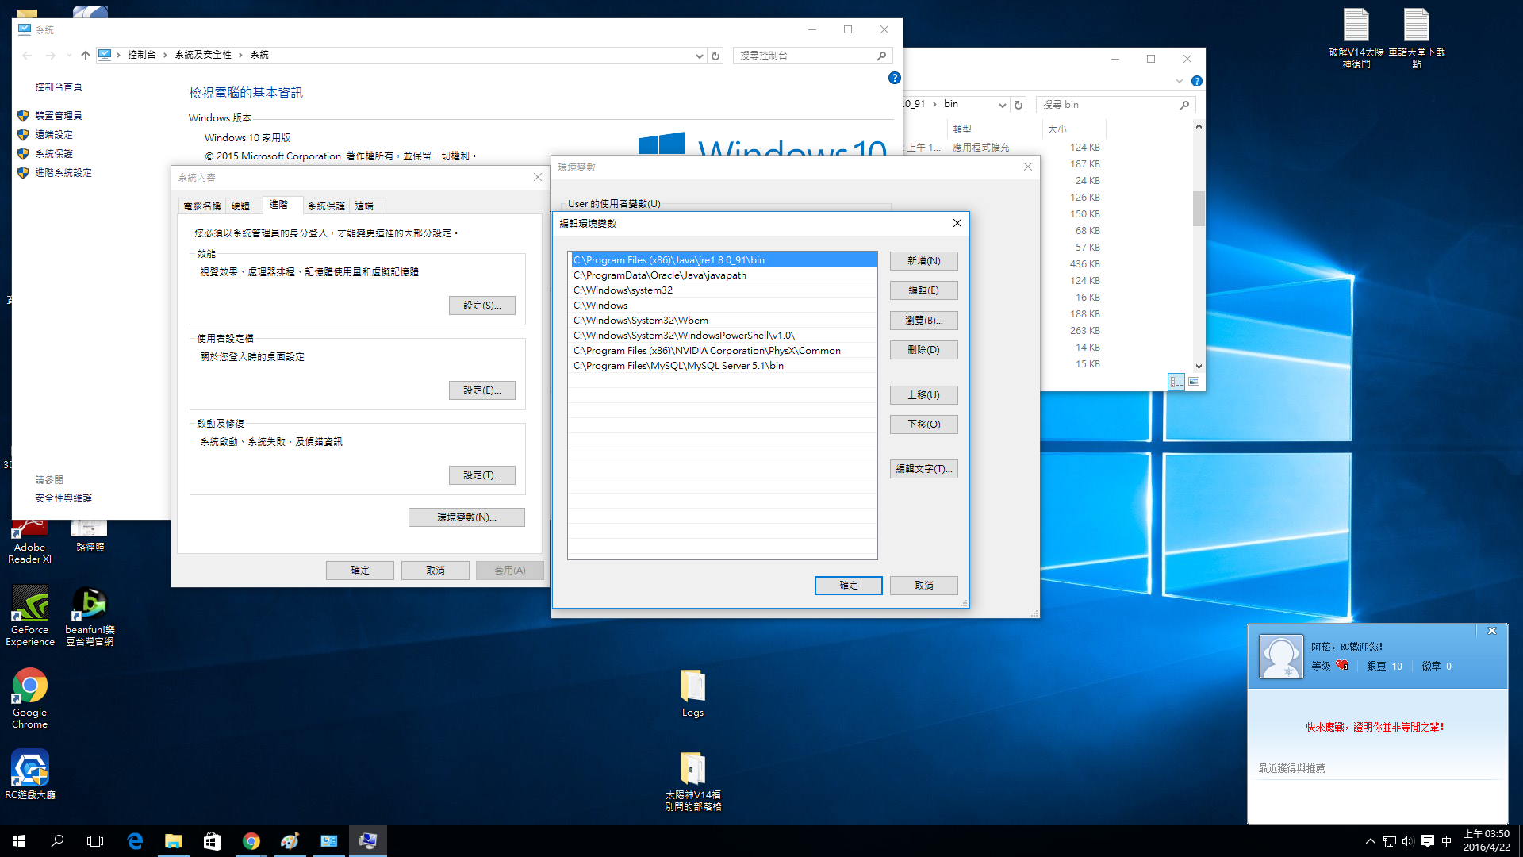Click the blue help icon in system window
The width and height of the screenshot is (1523, 857).
pyautogui.click(x=894, y=78)
